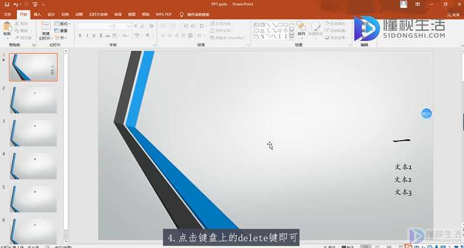The height and width of the screenshot is (248, 464).
Task: Toggle Center paragraph alignment
Action: [170, 36]
